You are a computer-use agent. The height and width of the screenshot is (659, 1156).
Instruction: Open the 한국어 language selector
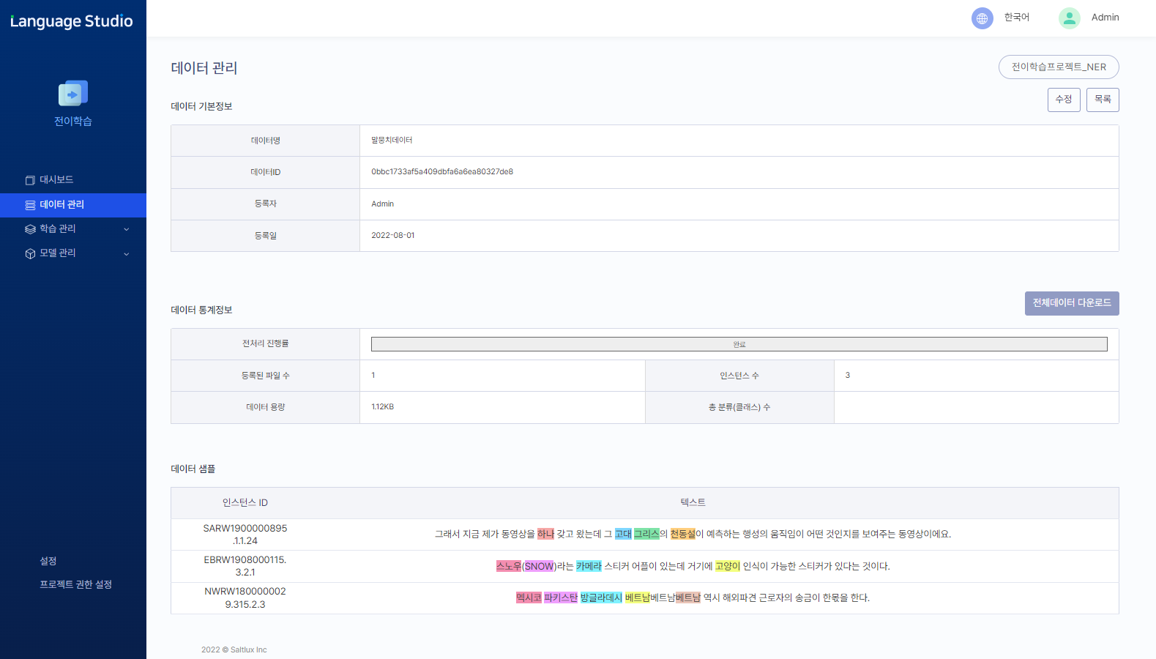[x=1016, y=18]
